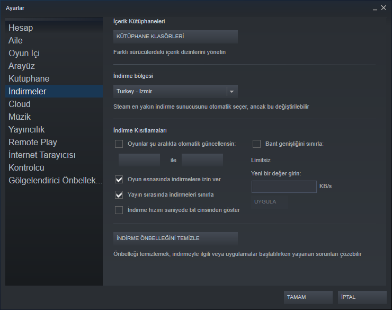This screenshot has height=310, width=392.
Task: Go to the Kütüphane settings page
Action: tap(54, 79)
